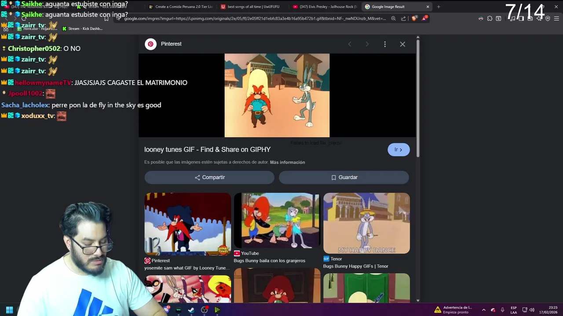
Task: Click the main Yosemite Sam and Bugs Bunny image
Action: pos(277,95)
